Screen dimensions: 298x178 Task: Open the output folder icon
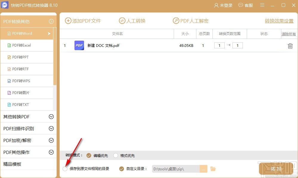213,169
